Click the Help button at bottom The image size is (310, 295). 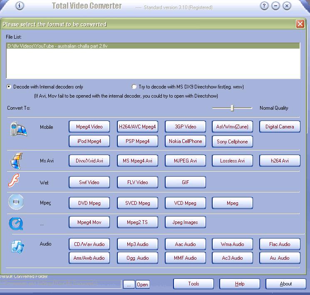240,284
